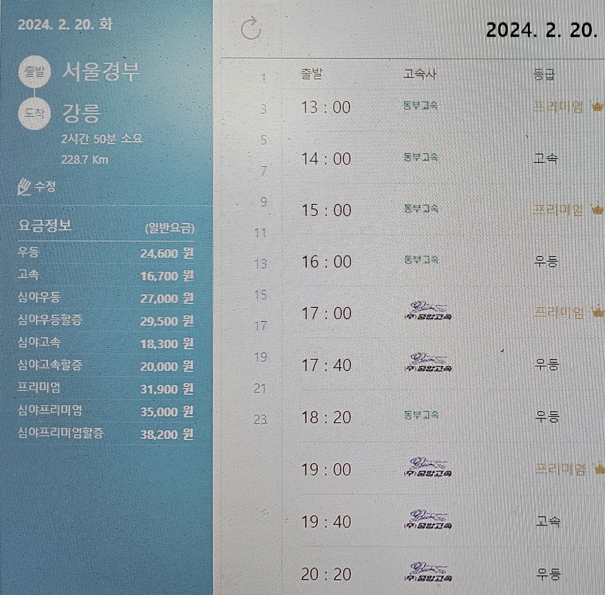Click the 강릉 arrival terminal name
This screenshot has width=605, height=595.
point(81,114)
